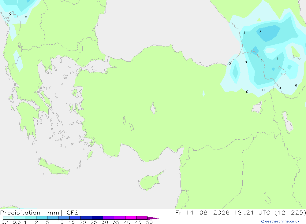Screen dimensions: 306x224
Task: Click the over-50 mm arrow tip of legend
Action: tap(153, 218)
